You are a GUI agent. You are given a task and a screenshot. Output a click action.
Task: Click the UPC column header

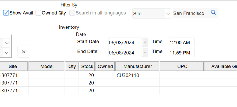click(182, 66)
